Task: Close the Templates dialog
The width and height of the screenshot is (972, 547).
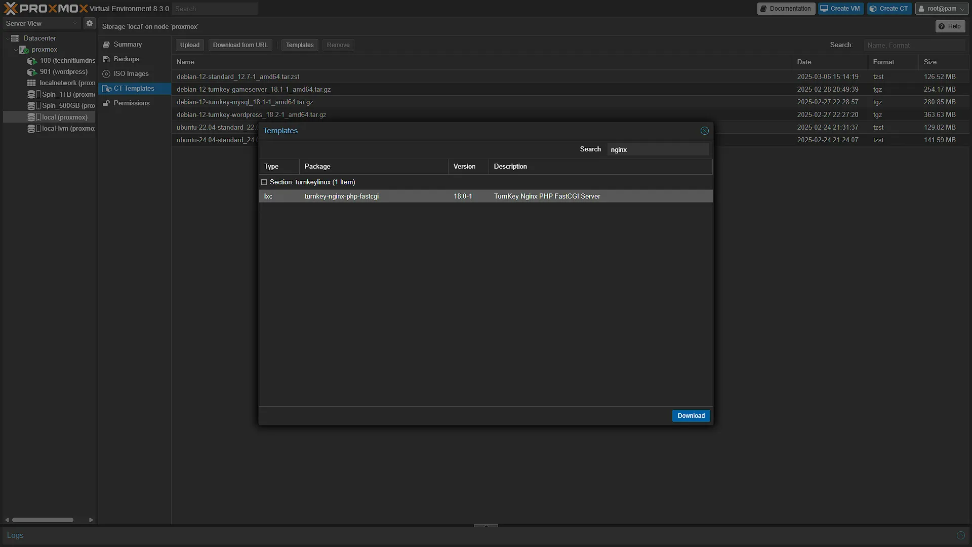Action: pos(704,131)
